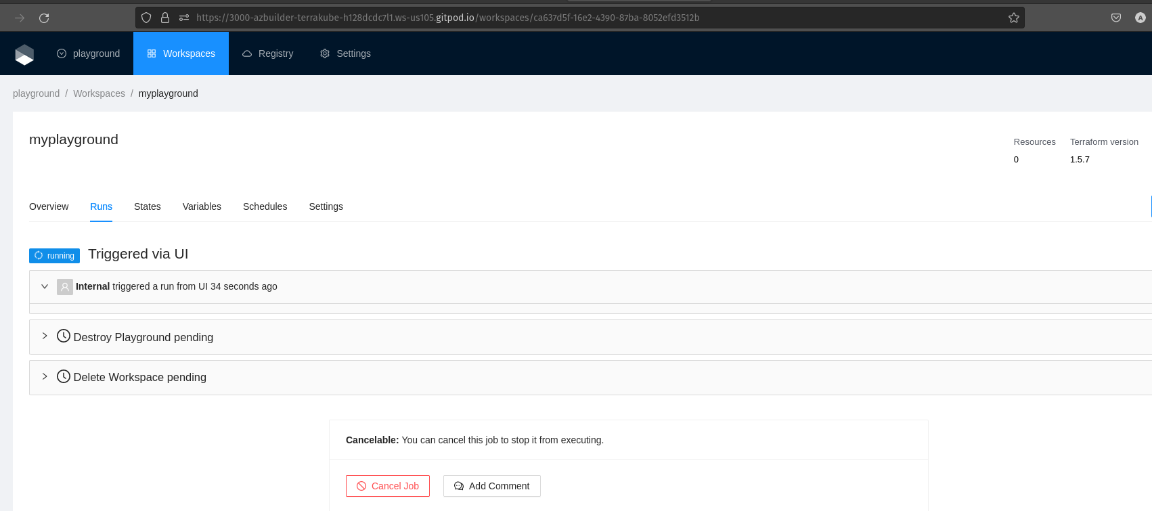The height and width of the screenshot is (511, 1152).
Task: Open the Registry menu item
Action: [268, 53]
